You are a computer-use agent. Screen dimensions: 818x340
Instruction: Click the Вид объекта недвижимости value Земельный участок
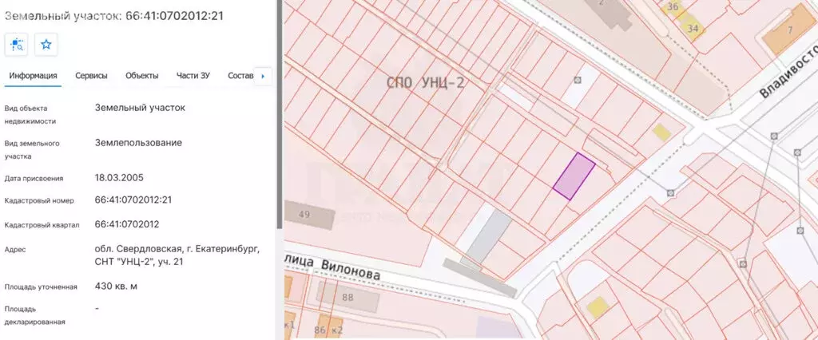pyautogui.click(x=140, y=108)
